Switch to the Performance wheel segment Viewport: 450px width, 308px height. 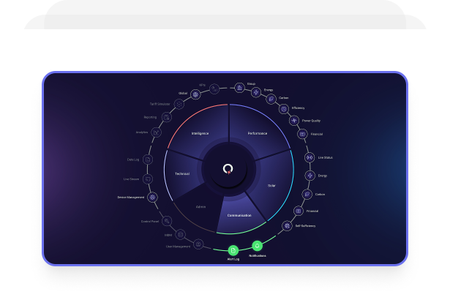coord(258,134)
